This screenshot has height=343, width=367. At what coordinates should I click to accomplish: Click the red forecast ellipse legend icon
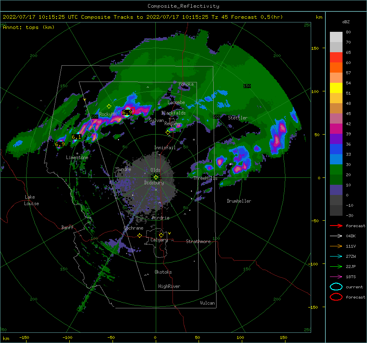[x=336, y=297]
